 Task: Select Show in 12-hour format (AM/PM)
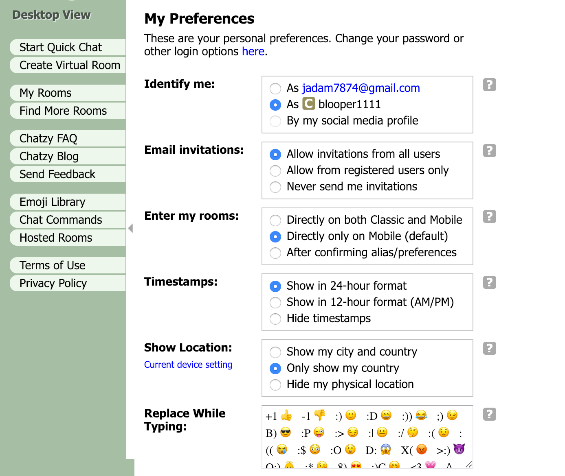(x=275, y=303)
